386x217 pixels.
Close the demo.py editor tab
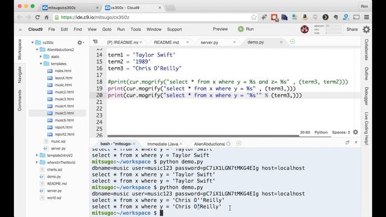point(281,42)
